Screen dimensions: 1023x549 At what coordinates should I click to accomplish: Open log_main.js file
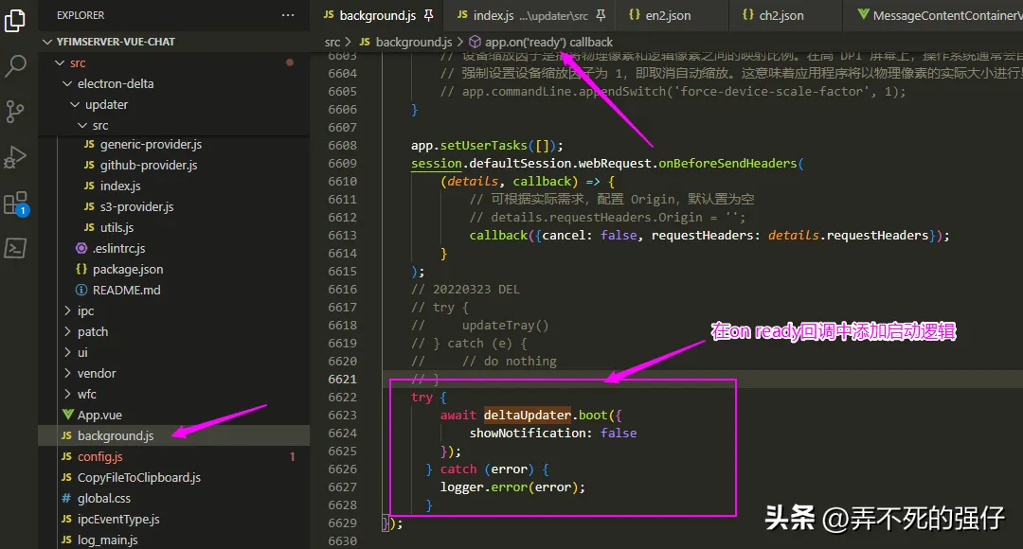pos(173,540)
